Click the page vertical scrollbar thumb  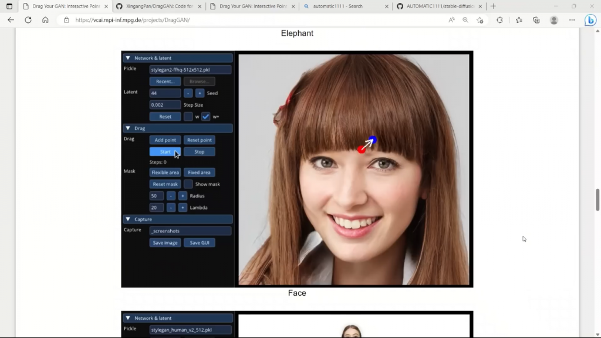coord(597,200)
